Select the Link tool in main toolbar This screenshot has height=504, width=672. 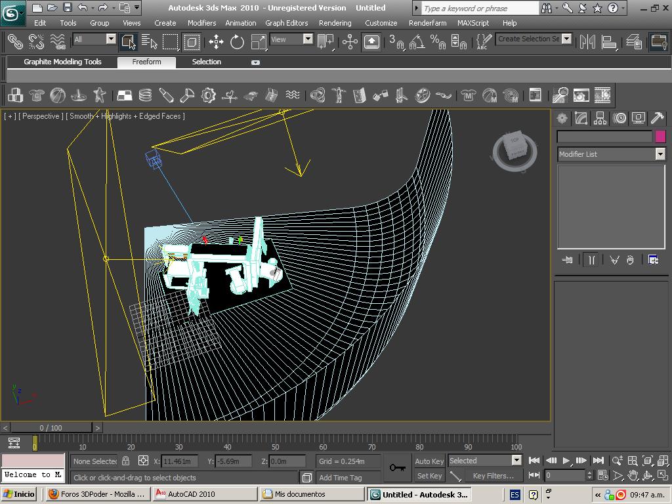pyautogui.click(x=16, y=41)
